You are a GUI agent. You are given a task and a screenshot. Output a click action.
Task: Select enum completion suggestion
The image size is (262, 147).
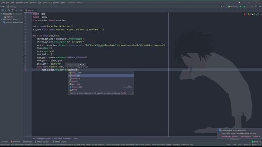click(101, 90)
